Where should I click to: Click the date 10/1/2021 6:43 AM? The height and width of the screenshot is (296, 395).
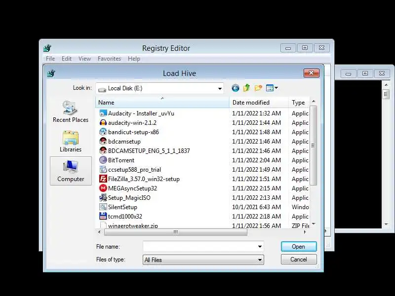[256, 207]
